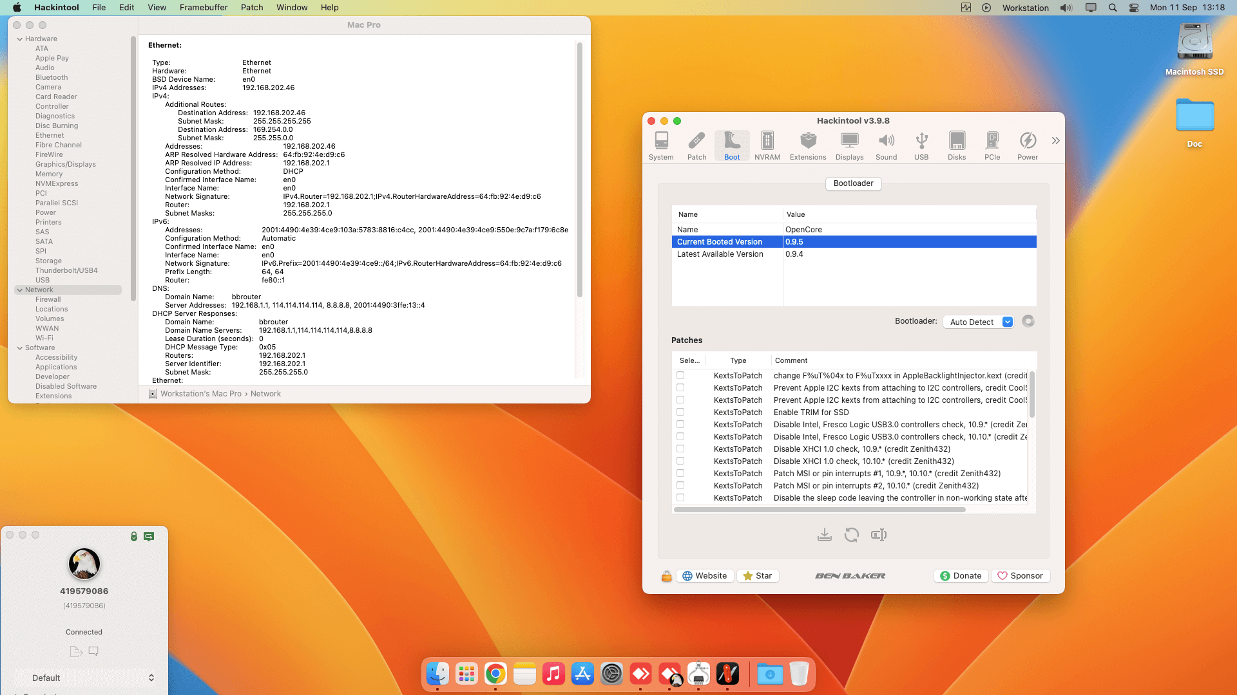Click the Donate button
The width and height of the screenshot is (1237, 695).
961,575
